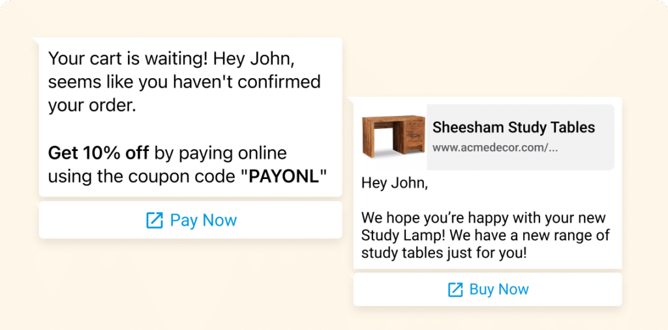The width and height of the screenshot is (668, 330).
Task: Open the Sheesham Study Tables title link
Action: pyautogui.click(x=513, y=127)
